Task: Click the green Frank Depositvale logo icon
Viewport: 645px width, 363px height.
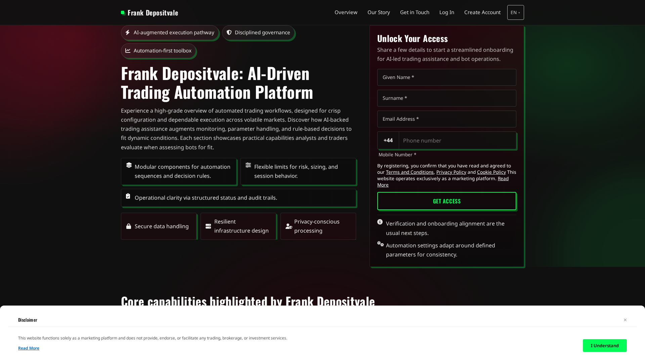Action: point(123,13)
